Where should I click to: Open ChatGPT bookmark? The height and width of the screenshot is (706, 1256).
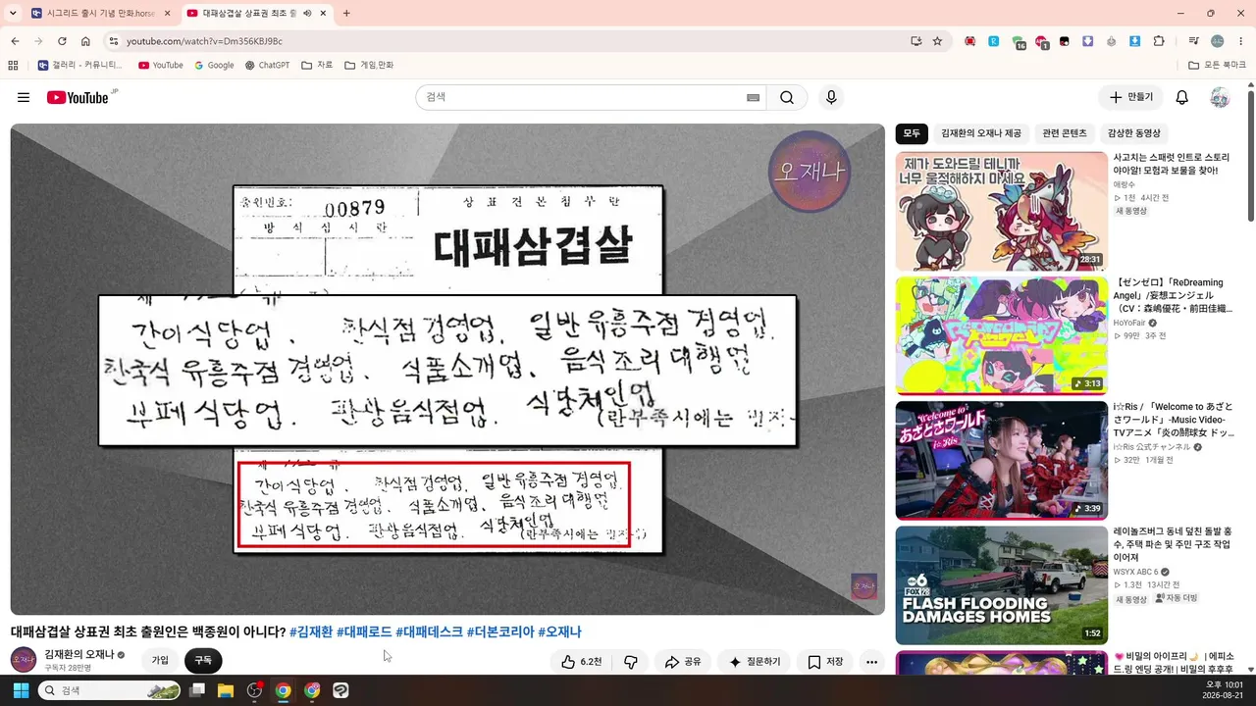[267, 65]
